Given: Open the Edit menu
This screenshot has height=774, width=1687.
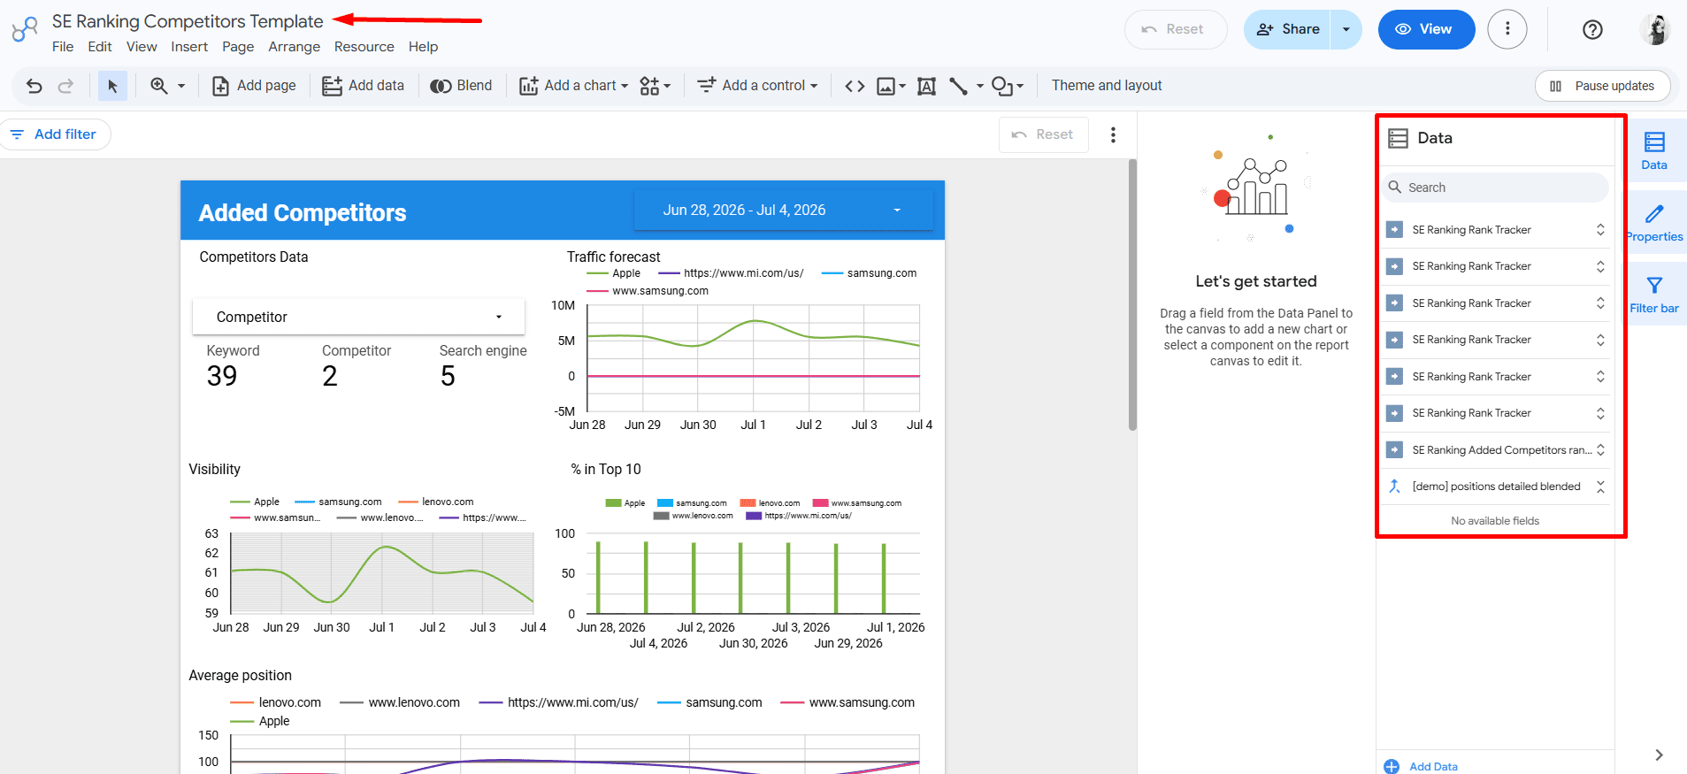Looking at the screenshot, I should [100, 47].
